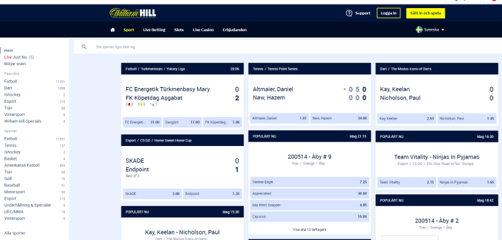Select the Yankee Eagle 7.25 odds
The width and height of the screenshot is (502, 240).
point(309,182)
